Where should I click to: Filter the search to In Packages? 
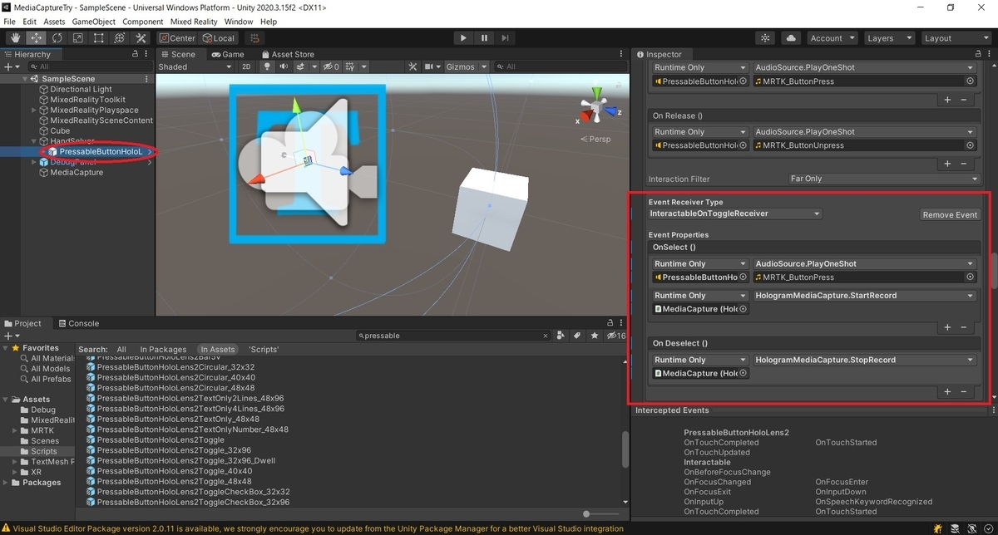163,350
